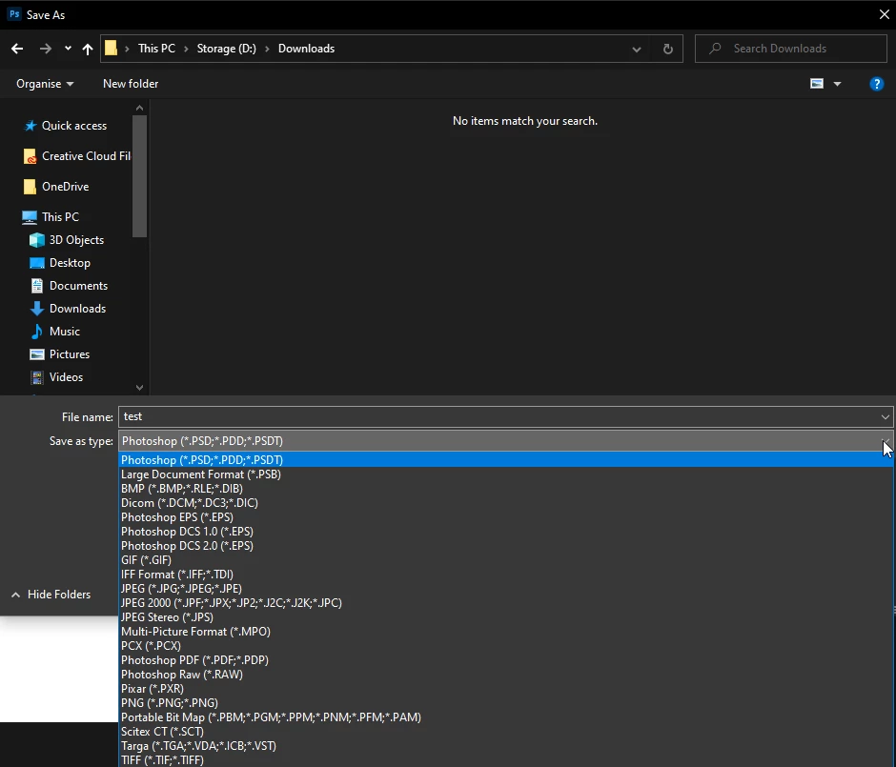
Task: Choose Photoshop DCS 2.0 (*.EPS)
Action: (x=505, y=545)
